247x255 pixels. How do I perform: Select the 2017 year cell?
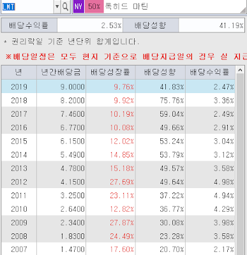tap(19, 114)
